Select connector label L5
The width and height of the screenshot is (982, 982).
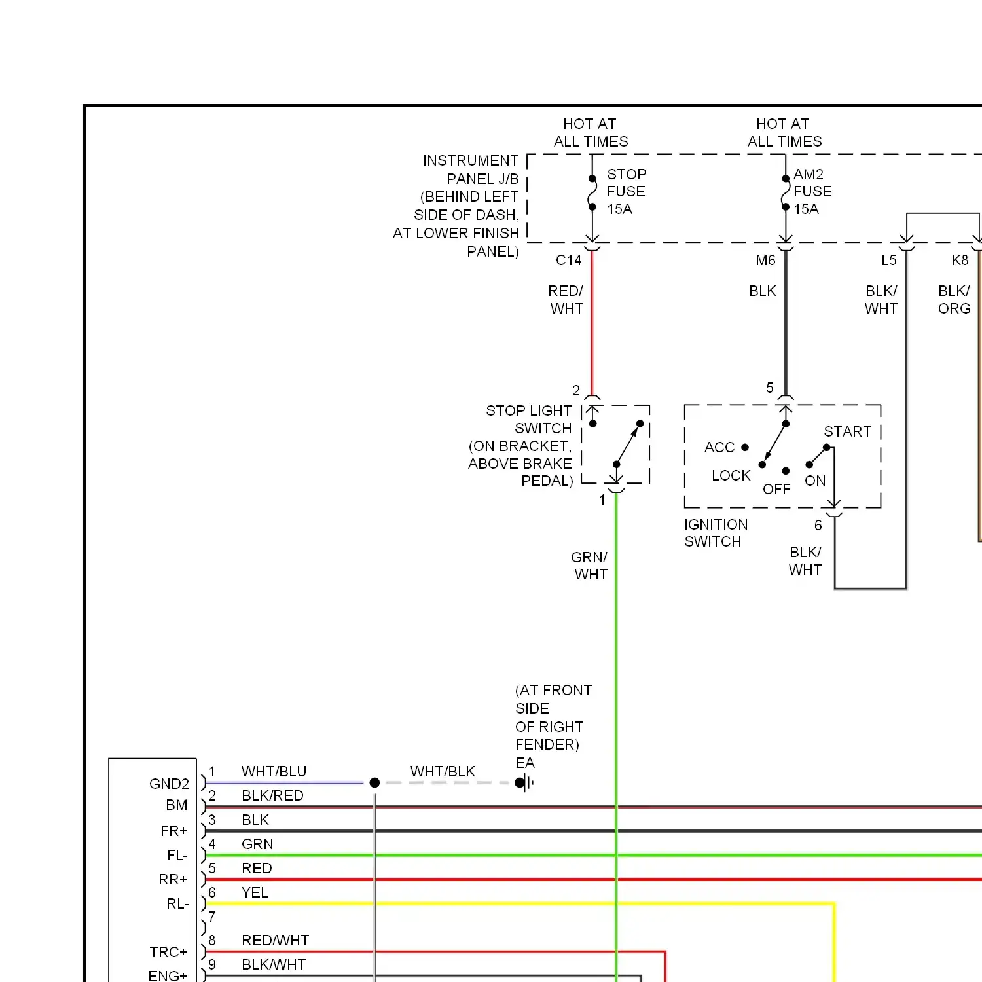(888, 261)
